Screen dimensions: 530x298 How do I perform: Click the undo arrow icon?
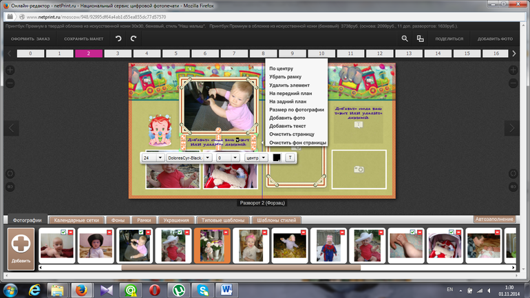point(118,39)
